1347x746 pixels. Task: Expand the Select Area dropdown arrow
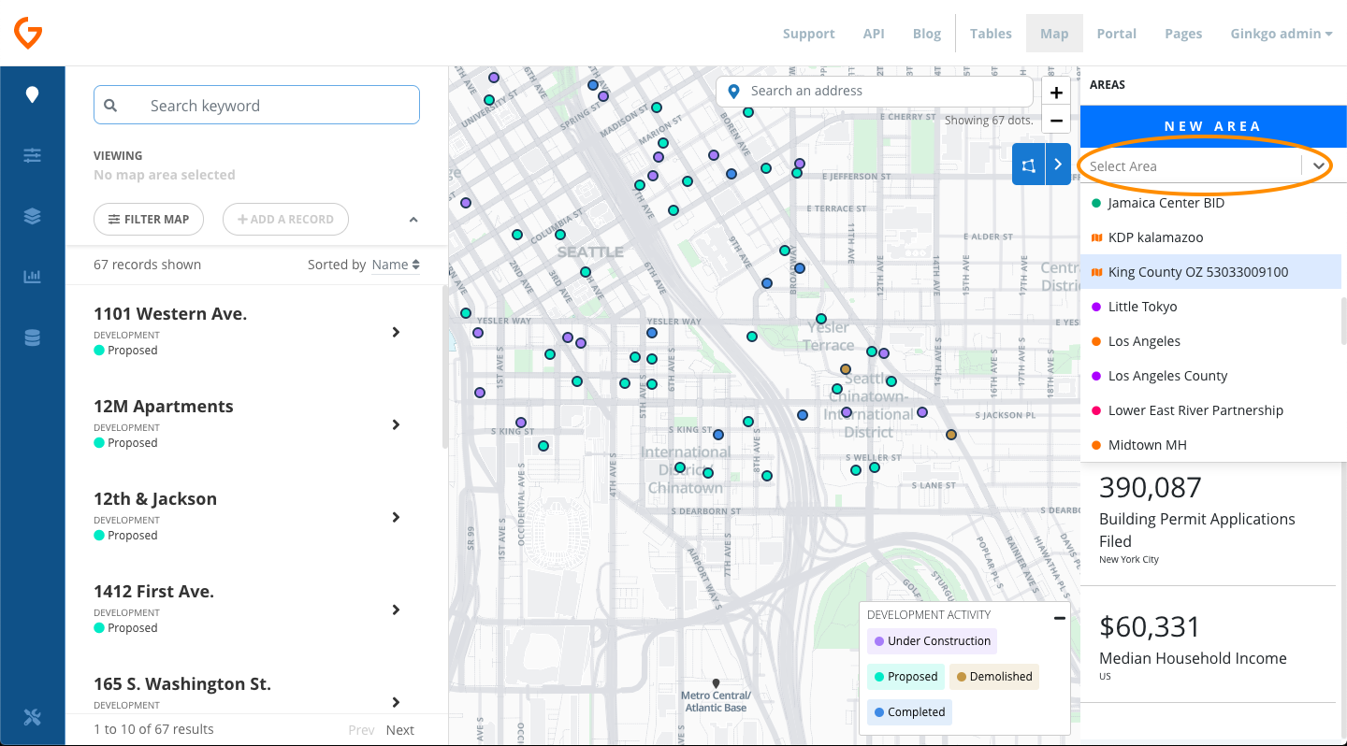point(1318,166)
